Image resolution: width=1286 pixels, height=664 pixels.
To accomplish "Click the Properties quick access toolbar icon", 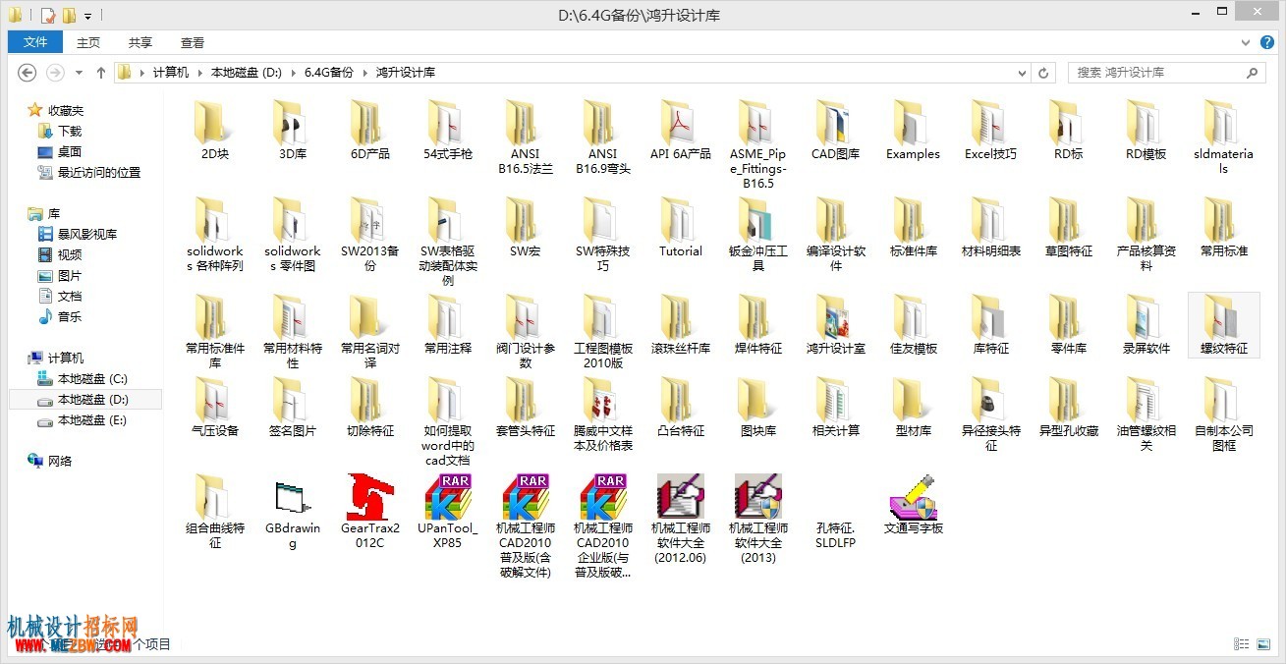I will 48,16.
